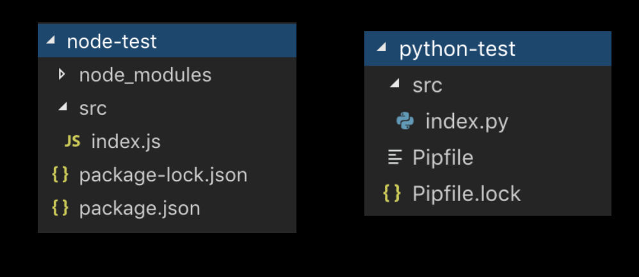
Task: Click the Python logo icon beside index.py
Action: point(405,121)
